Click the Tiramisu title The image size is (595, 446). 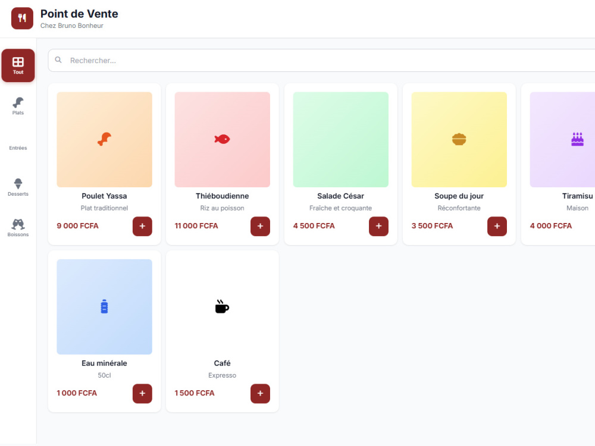click(x=578, y=196)
